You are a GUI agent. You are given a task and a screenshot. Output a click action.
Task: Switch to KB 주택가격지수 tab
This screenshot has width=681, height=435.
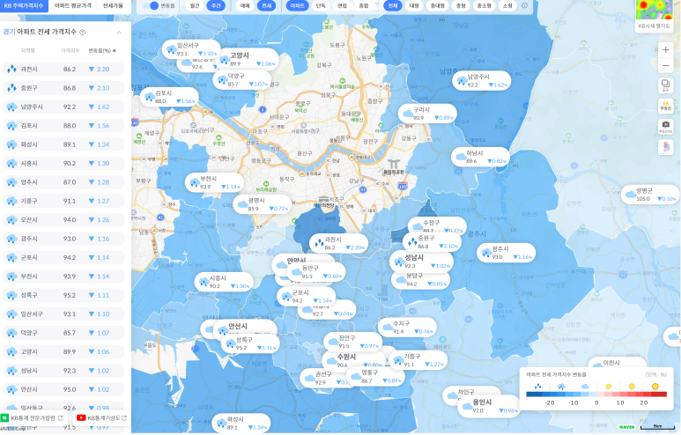(x=24, y=5)
